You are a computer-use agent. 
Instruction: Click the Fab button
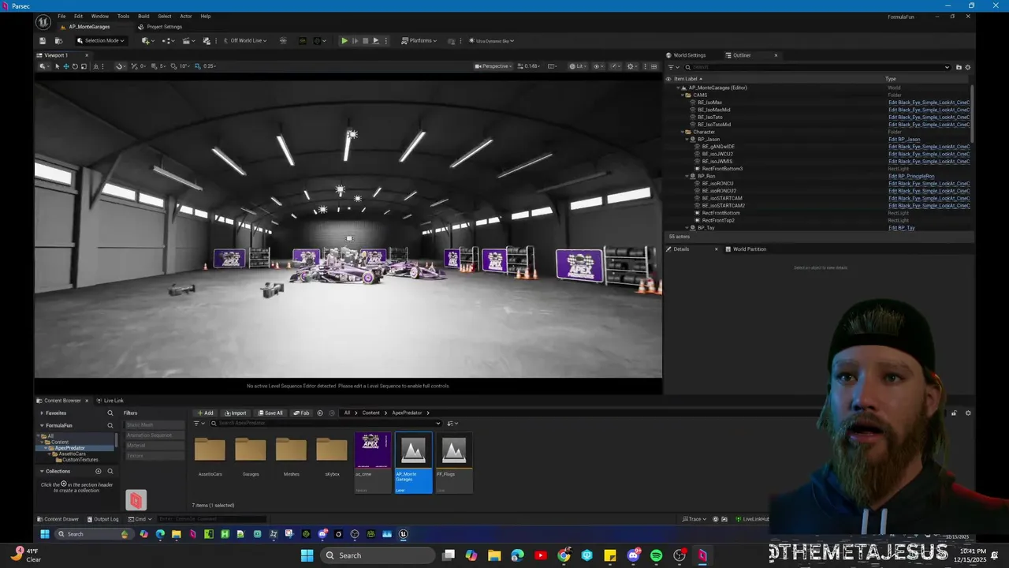point(302,413)
